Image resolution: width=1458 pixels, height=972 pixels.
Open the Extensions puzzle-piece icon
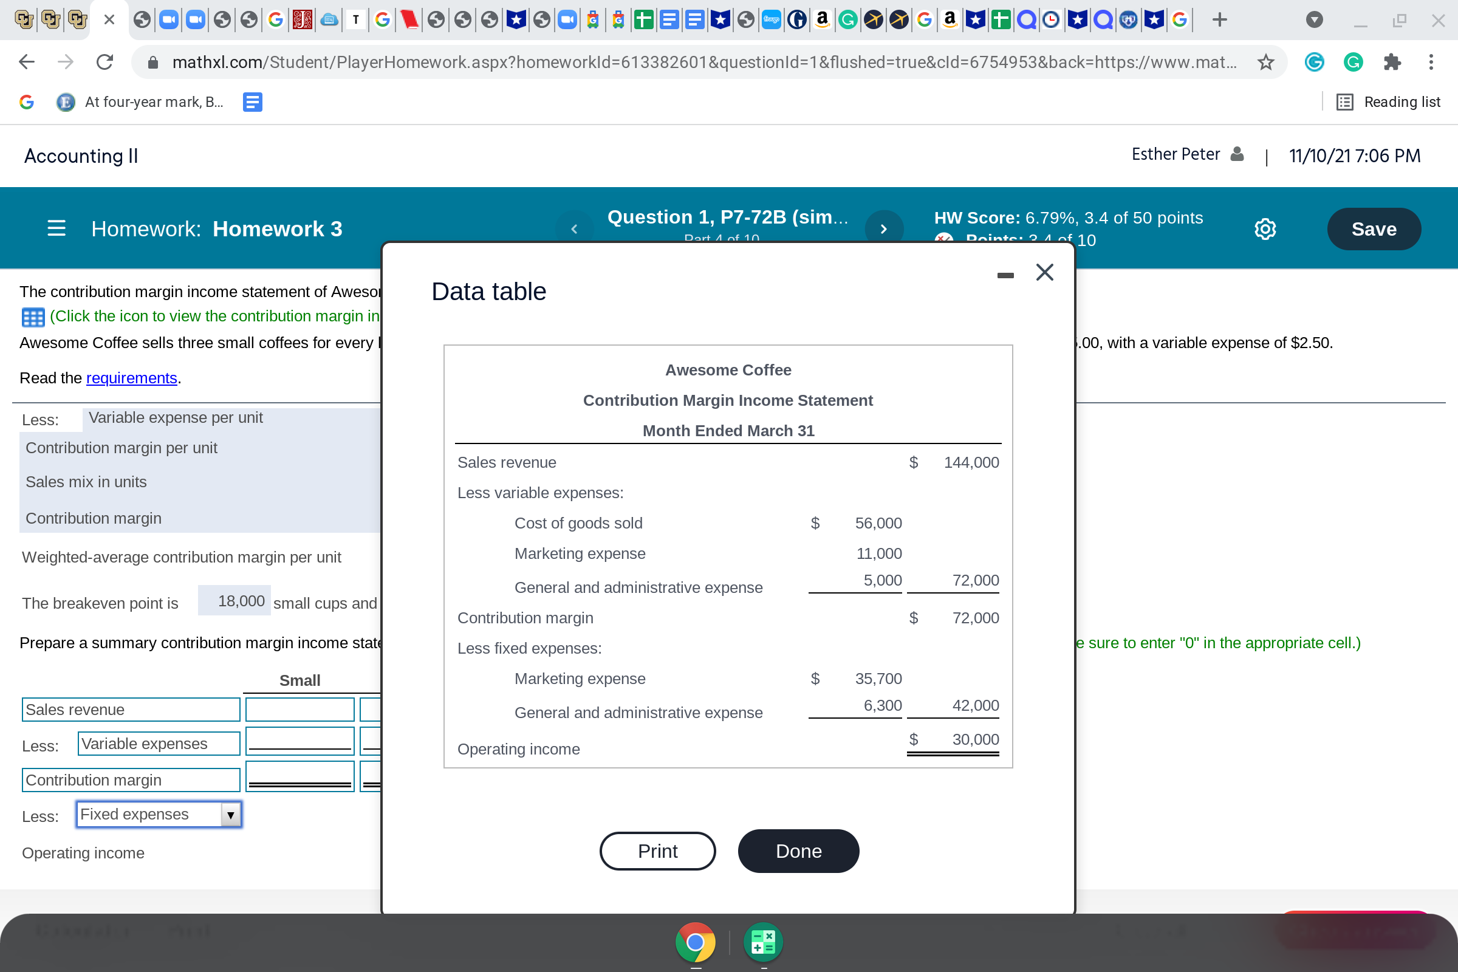point(1392,62)
